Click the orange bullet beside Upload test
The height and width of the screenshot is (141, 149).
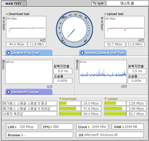click(x=105, y=14)
